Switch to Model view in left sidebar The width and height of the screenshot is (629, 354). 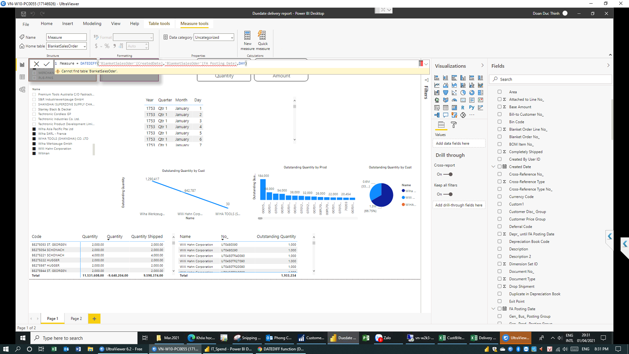tap(22, 89)
